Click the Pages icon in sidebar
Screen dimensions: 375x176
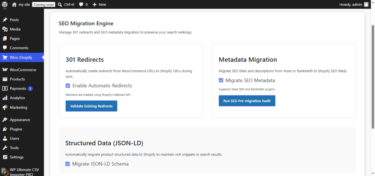pos(5,38)
